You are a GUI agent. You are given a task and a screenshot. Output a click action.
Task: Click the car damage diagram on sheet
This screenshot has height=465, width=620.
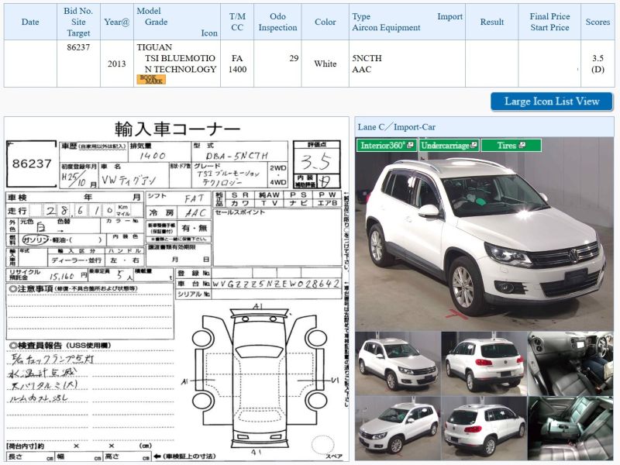click(260, 381)
